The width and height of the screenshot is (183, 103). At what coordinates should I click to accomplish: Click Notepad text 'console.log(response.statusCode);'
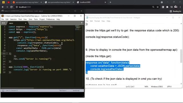108,37
